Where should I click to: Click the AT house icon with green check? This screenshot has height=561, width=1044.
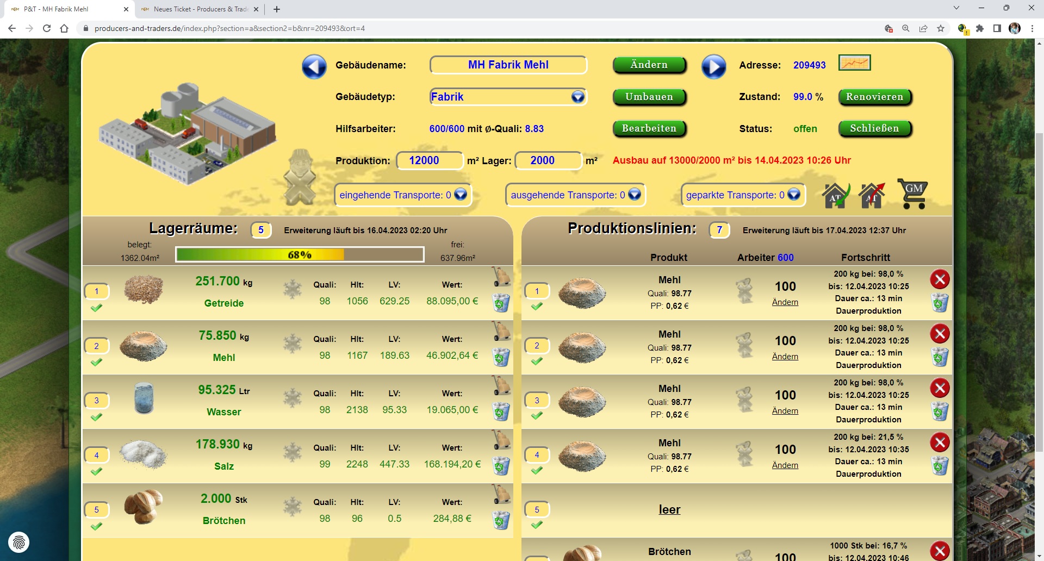pos(836,195)
